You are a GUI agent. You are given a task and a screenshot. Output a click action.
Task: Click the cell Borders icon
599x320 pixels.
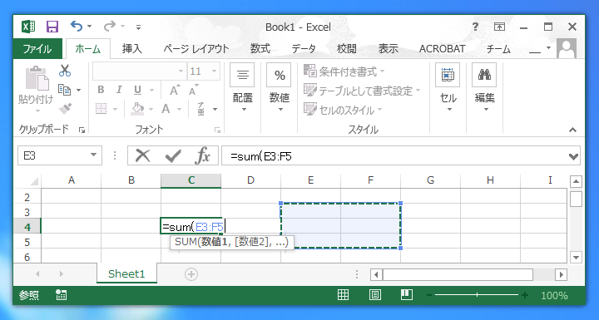coord(101,109)
